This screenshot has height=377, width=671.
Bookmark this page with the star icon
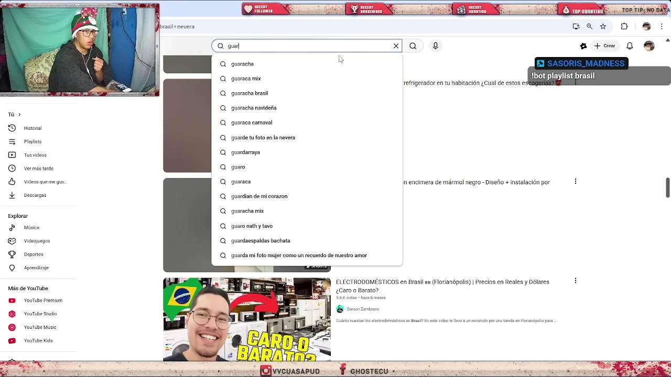click(603, 26)
